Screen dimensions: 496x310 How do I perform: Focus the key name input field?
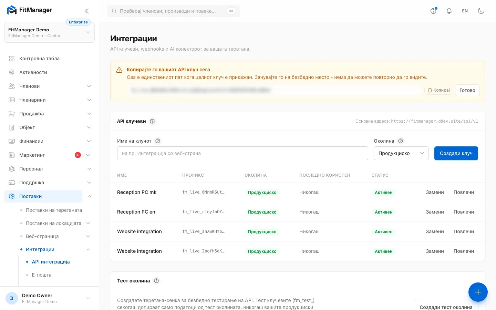pos(242,153)
